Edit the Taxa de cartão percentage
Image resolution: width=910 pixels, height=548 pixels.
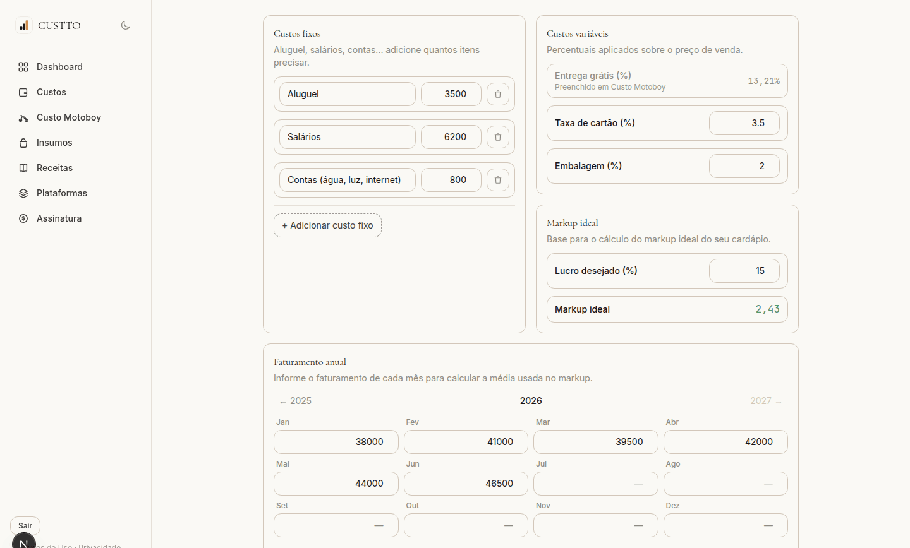(x=744, y=123)
